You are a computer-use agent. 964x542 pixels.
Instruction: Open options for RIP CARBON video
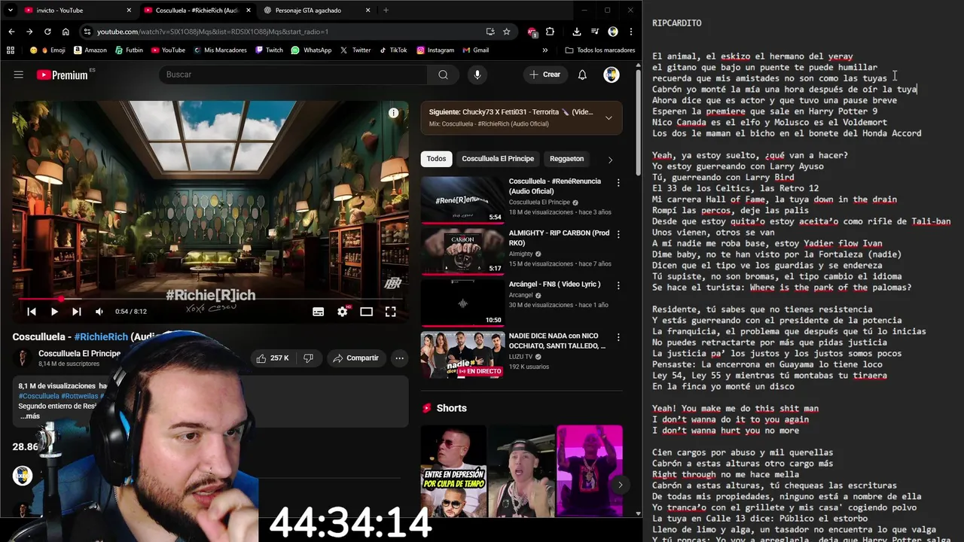point(618,234)
